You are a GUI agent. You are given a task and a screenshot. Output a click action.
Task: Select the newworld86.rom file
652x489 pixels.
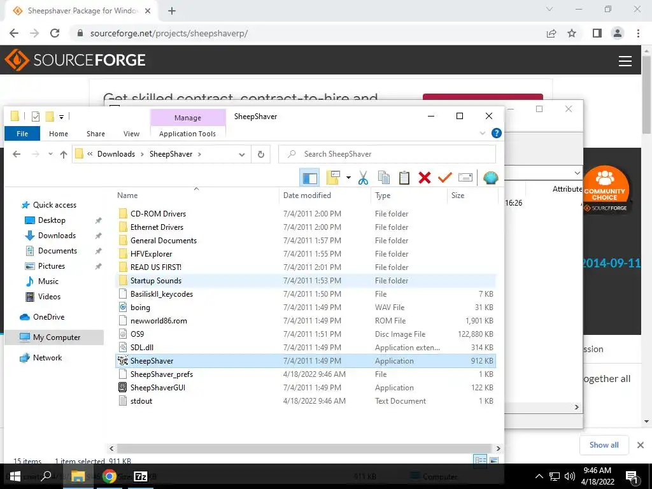tap(159, 321)
